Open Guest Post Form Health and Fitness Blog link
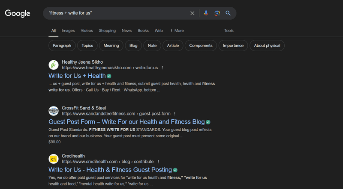343x189 pixels. point(126,122)
